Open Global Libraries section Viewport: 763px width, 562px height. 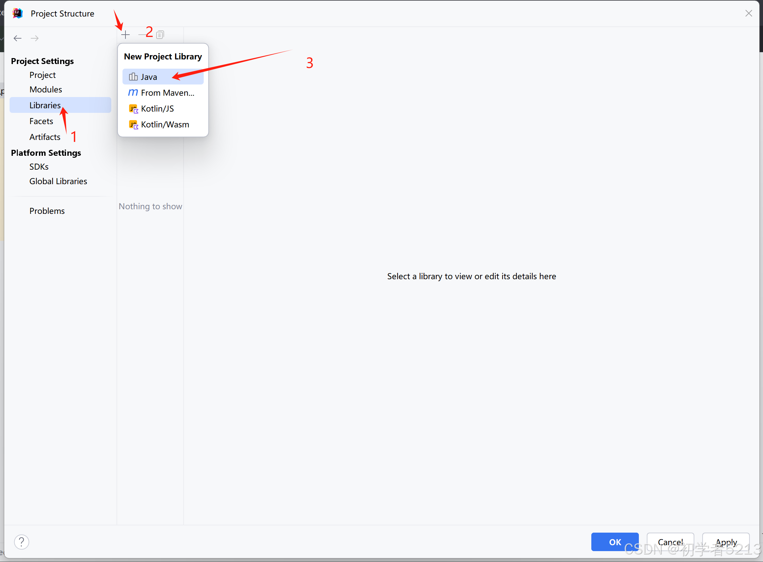point(58,181)
